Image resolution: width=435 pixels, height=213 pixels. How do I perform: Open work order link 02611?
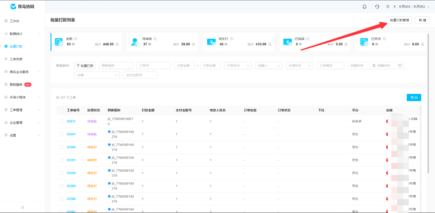(71, 121)
